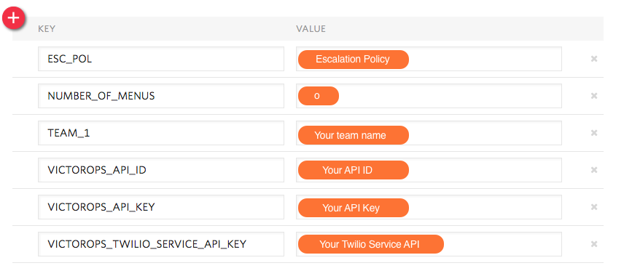Viewport: 624px width, 271px height.
Task: Select the TEAM_1 key input
Action: click(161, 132)
